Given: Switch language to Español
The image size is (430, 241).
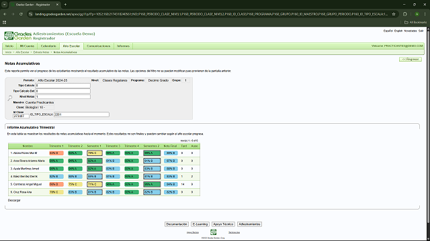Looking at the screenshot, I should click(388, 31).
